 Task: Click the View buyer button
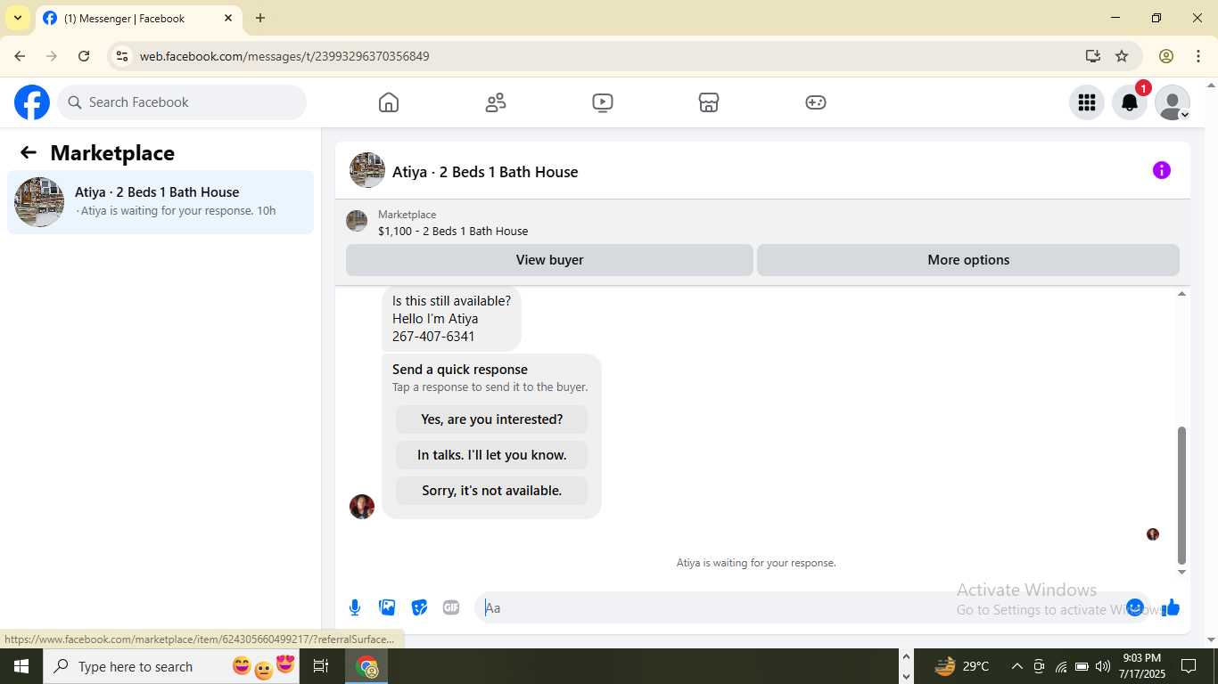(549, 260)
